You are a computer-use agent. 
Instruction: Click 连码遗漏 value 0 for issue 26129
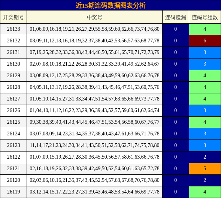176,75
